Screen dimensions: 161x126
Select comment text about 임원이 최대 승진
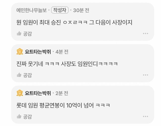point(74,22)
